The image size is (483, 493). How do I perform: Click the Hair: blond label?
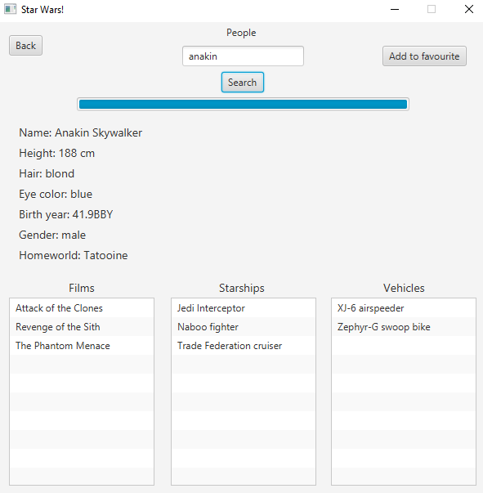47,173
